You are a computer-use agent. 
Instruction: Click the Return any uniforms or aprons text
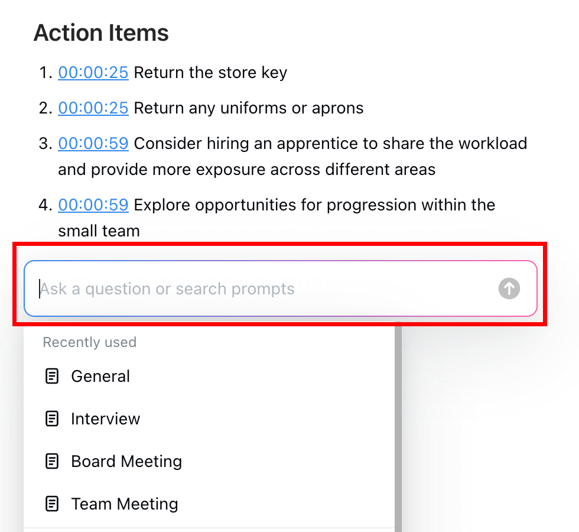tap(249, 108)
